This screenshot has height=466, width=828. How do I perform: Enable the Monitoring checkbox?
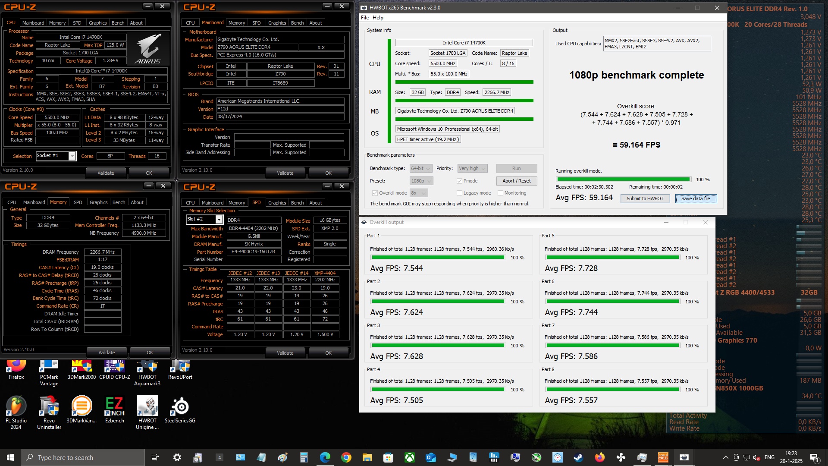[x=500, y=193]
